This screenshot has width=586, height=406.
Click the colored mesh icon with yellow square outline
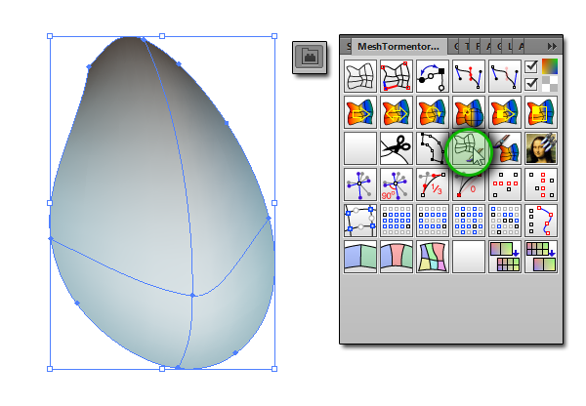point(541,112)
